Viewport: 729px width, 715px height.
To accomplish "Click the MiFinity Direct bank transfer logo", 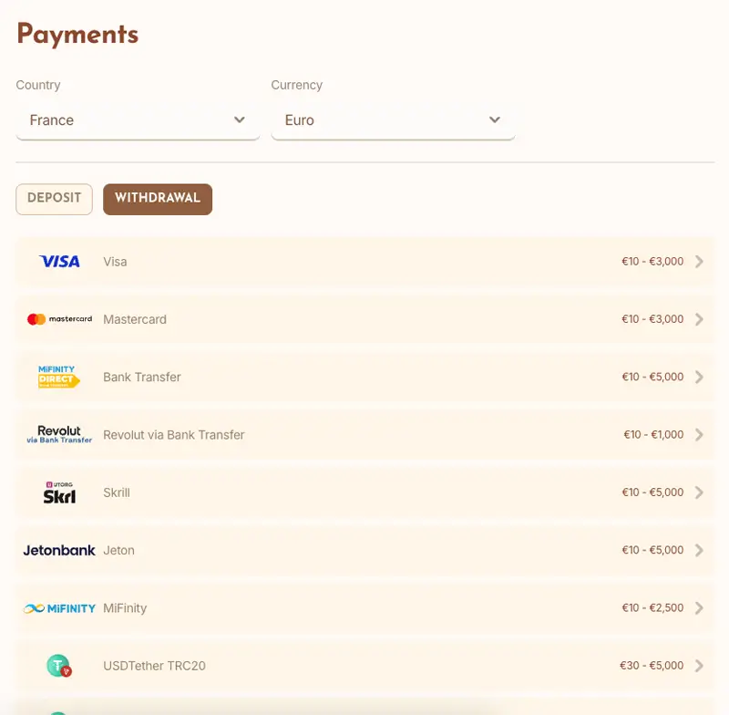I will (59, 377).
